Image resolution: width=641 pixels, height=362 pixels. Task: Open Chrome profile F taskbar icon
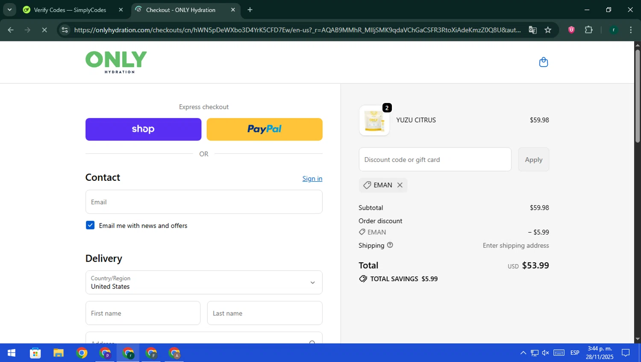tap(151, 353)
